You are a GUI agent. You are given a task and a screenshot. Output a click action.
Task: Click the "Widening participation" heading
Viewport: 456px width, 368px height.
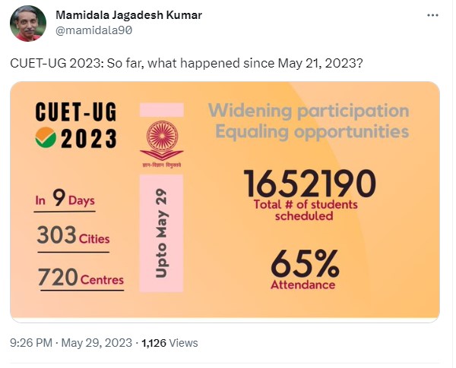click(309, 112)
